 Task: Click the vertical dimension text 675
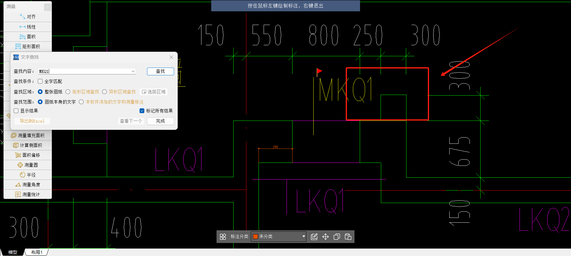click(x=459, y=151)
